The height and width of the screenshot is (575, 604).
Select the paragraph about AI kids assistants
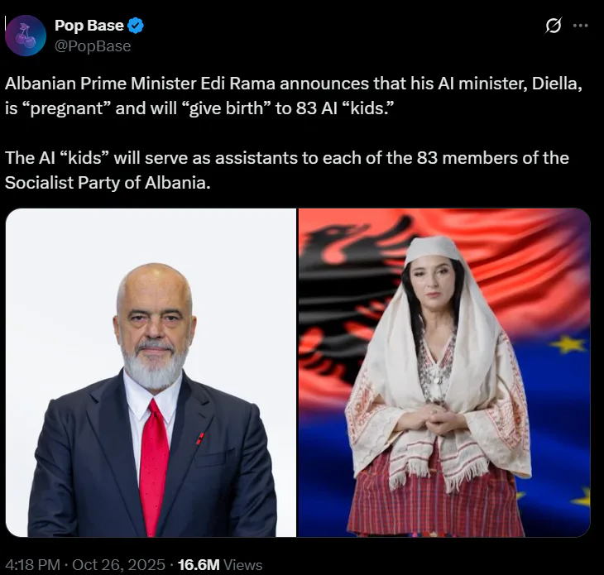click(287, 170)
